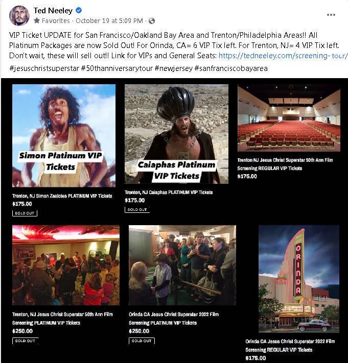Click the globe public audience icon

pos(152,21)
